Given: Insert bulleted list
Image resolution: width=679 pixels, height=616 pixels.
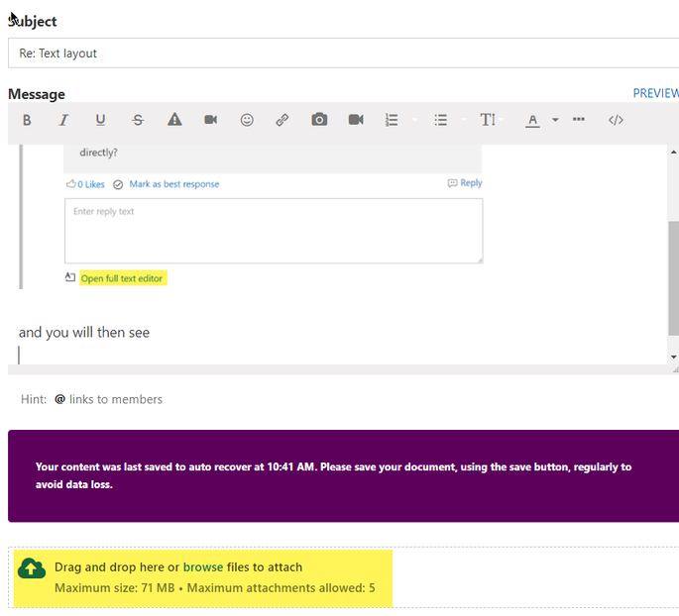Looking at the screenshot, I should coord(440,120).
